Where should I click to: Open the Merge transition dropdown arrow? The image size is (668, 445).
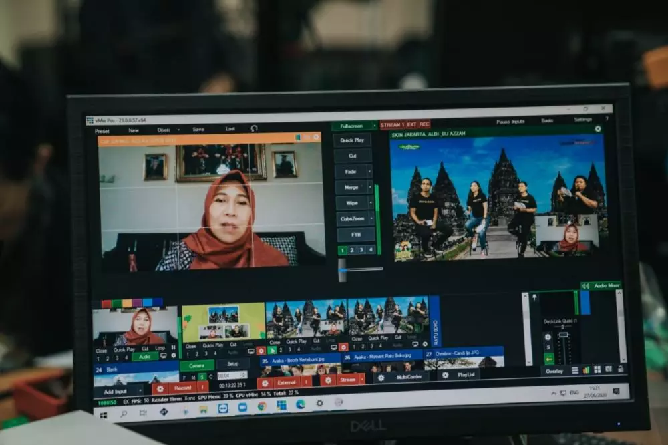click(x=370, y=187)
